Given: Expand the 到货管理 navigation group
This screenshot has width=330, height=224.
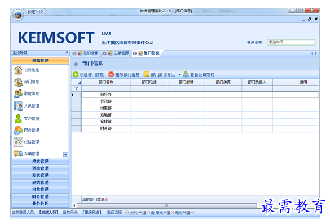Looking at the screenshot, I should coord(41,182).
